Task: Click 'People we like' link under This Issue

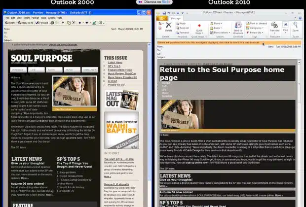Action: point(116,85)
